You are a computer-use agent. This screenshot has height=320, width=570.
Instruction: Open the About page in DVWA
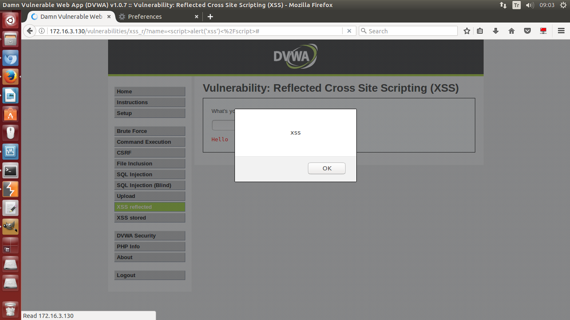click(x=150, y=257)
